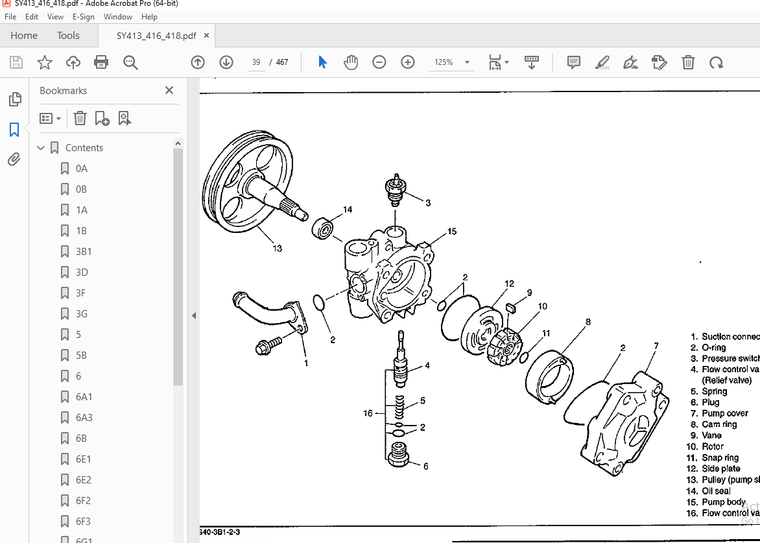Open bookmark 0A
This screenshot has height=543, width=760.
click(82, 169)
